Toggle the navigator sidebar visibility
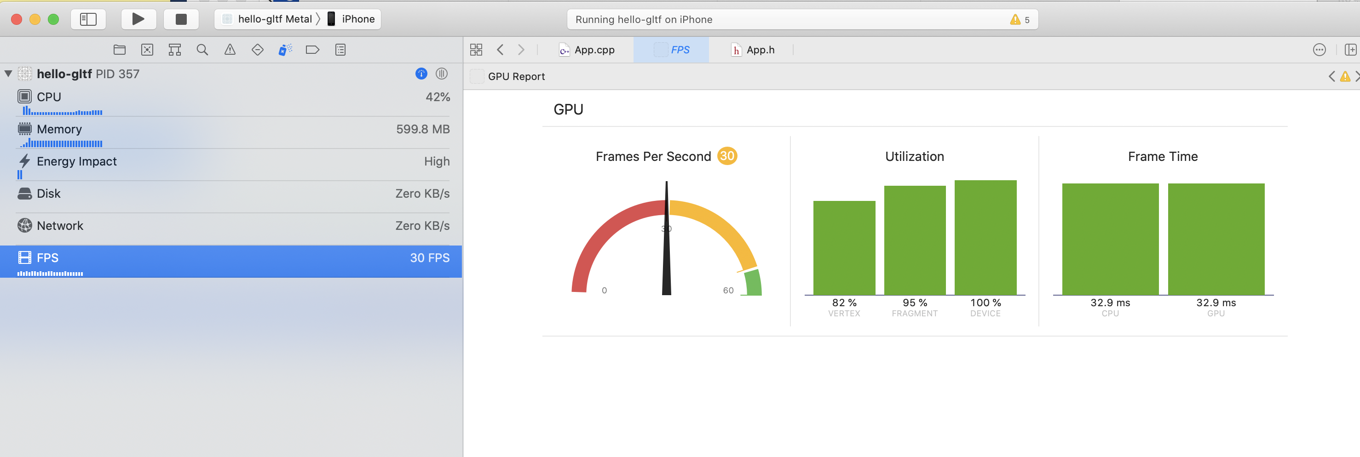Image resolution: width=1360 pixels, height=457 pixels. pos(88,19)
